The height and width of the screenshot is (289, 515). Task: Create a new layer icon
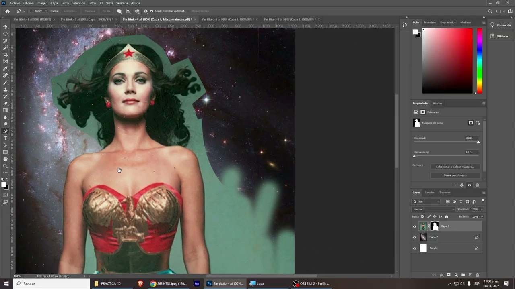pyautogui.click(x=470, y=275)
